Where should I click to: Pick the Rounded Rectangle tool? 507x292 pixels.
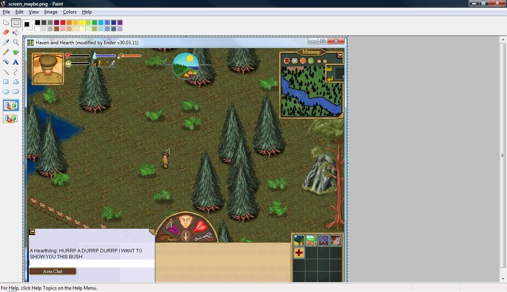point(16,92)
